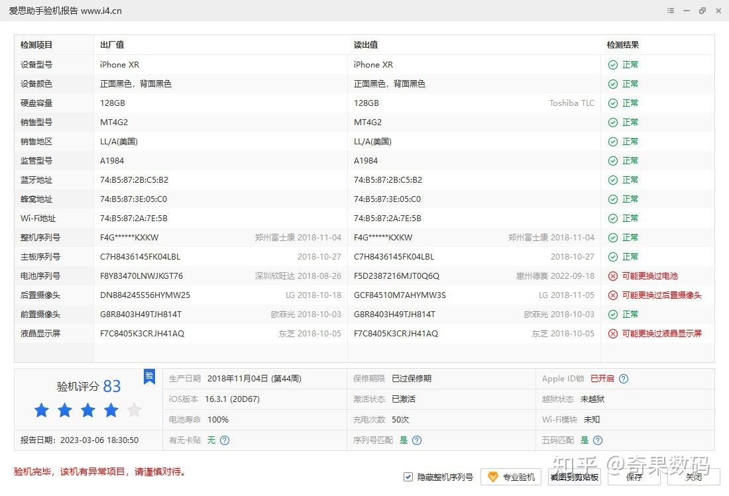Screen dimensions: 729x496
Task: Select the 保修期限 已过保修期 value
Action: point(412,379)
